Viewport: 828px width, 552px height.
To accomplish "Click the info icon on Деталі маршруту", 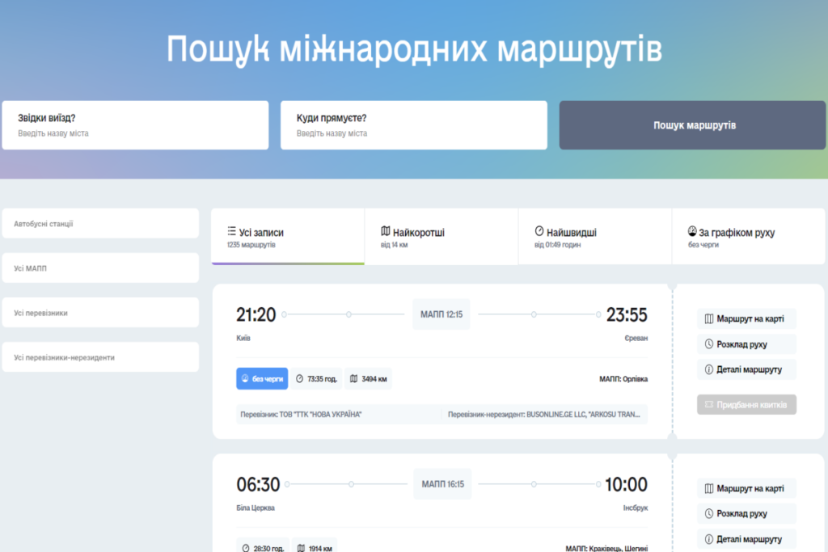I will (710, 369).
